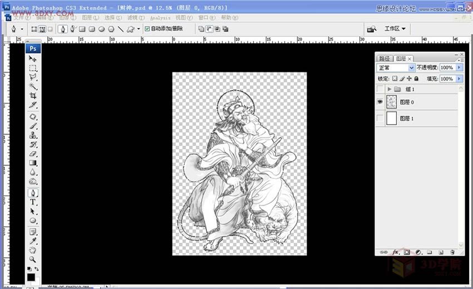Toggle Lock position icon
The height and width of the screenshot is (289, 473).
tap(409, 79)
